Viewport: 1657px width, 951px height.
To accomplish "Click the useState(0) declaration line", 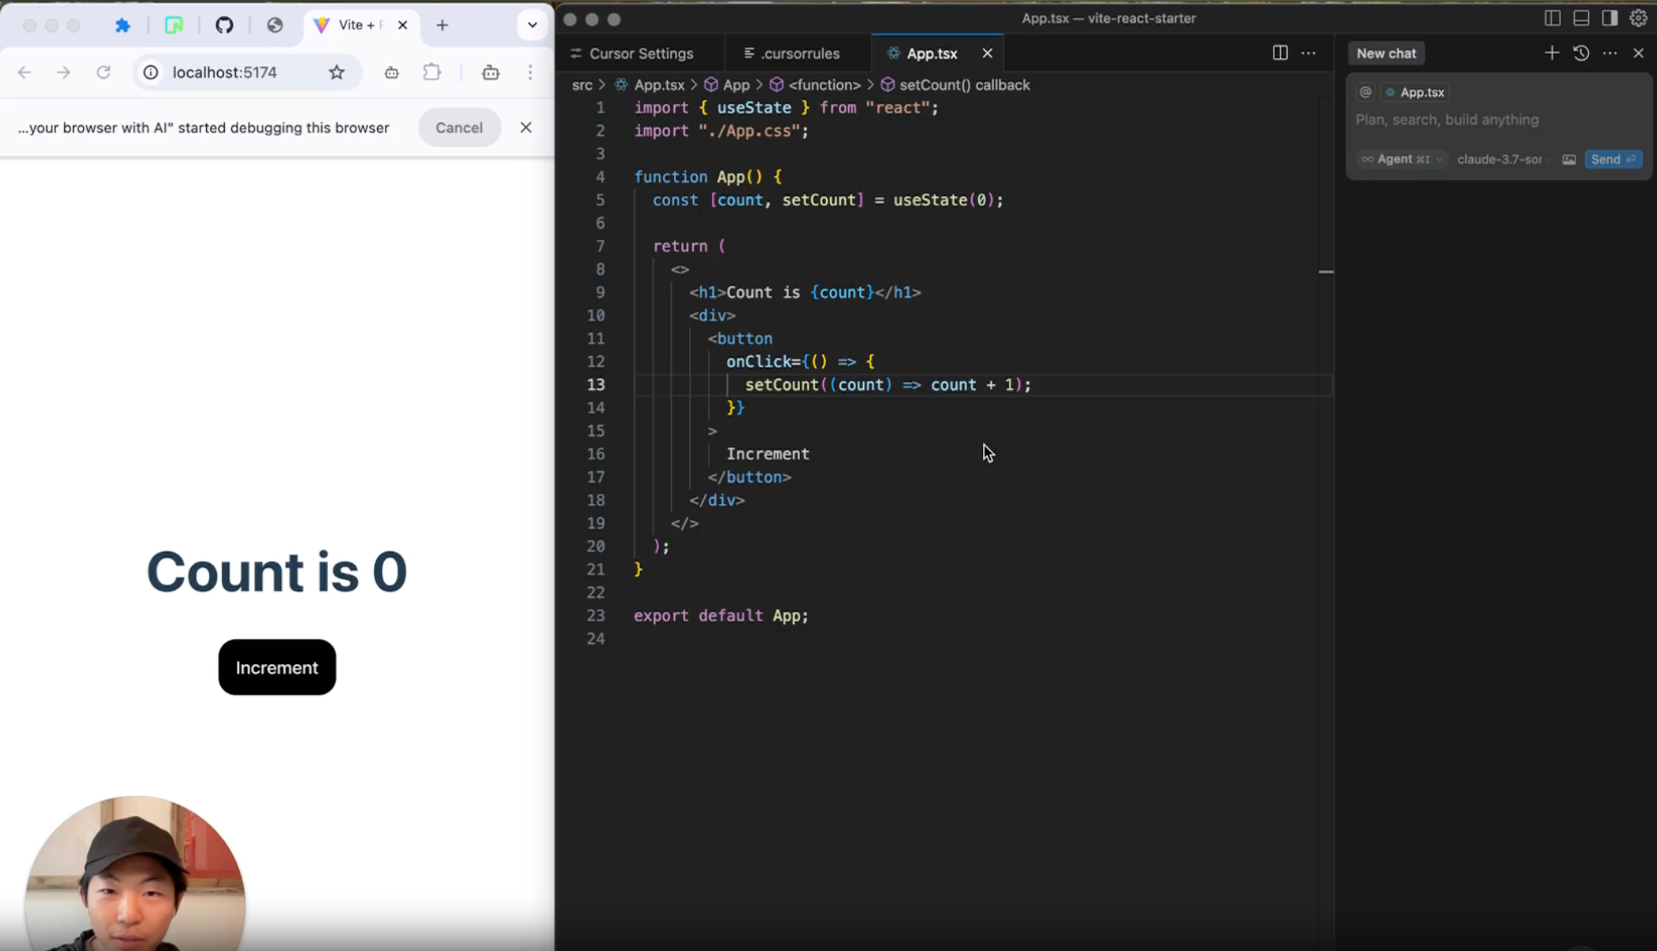I will [x=827, y=200].
